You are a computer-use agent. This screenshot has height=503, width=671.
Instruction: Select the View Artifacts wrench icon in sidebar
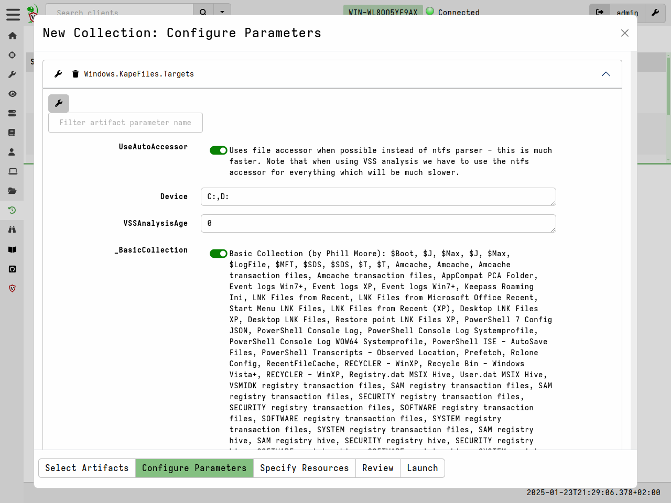coord(12,74)
